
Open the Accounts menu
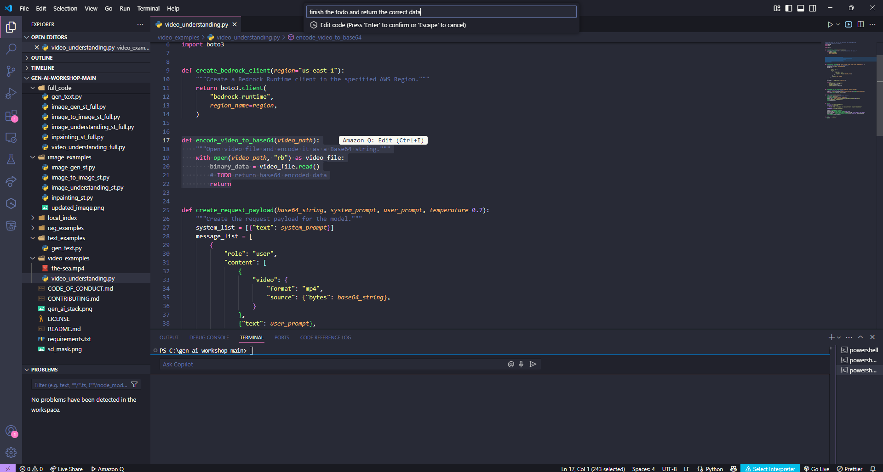point(11,431)
